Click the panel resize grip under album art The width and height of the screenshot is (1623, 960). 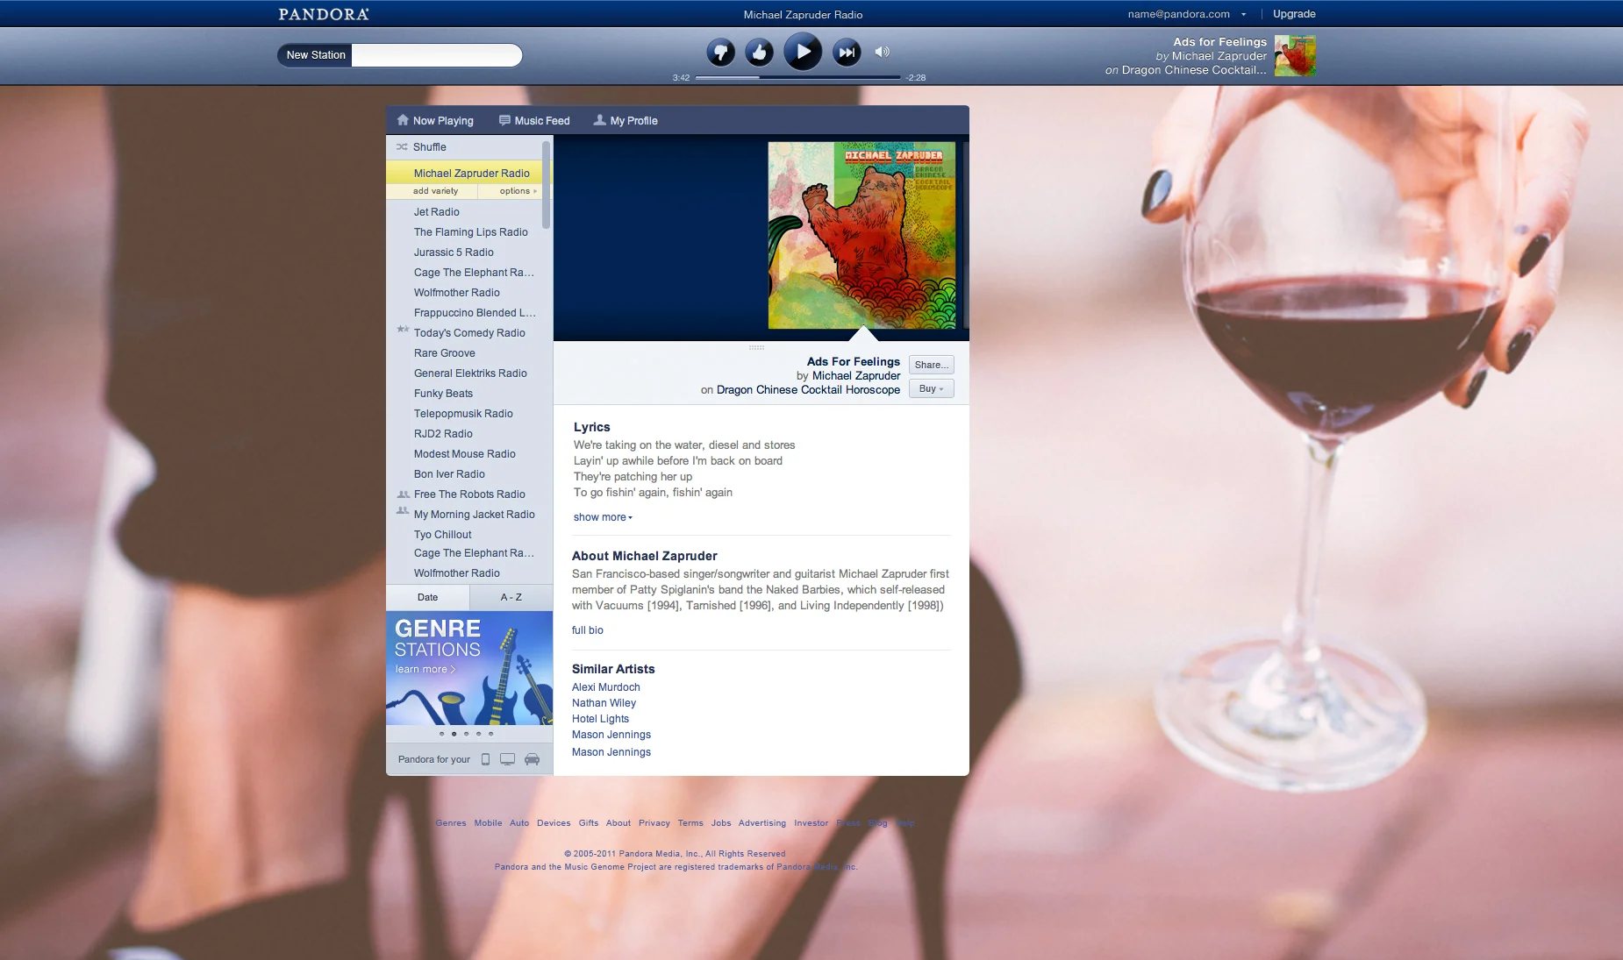pos(756,347)
